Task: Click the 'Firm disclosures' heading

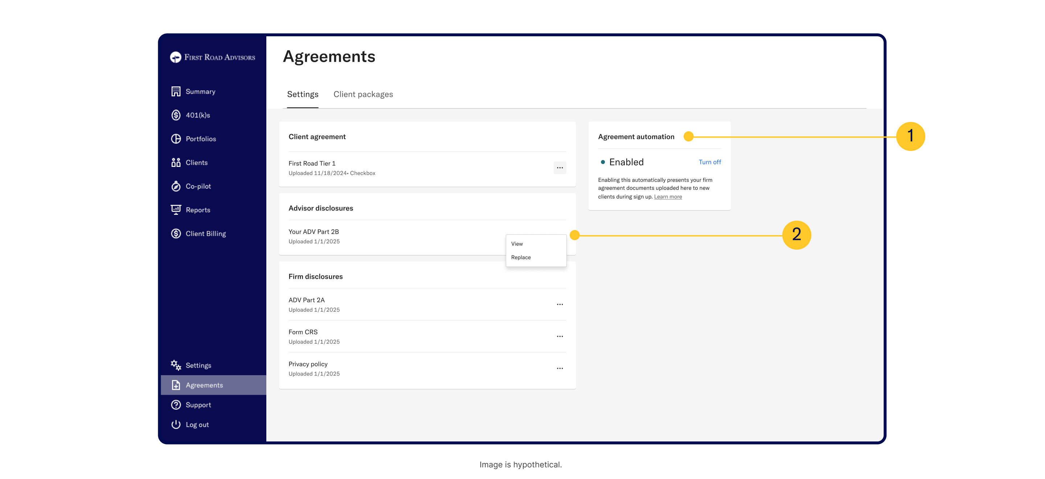Action: [x=316, y=277]
